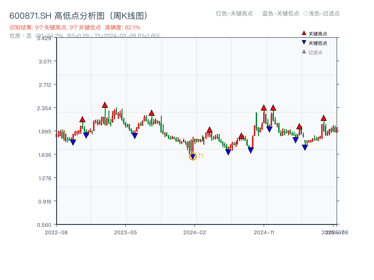Click the chart title 600871.SH 高低点分析图
This screenshot has height=280, width=374.
tap(78, 16)
